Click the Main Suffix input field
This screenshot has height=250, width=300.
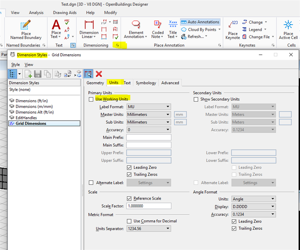click(149, 145)
